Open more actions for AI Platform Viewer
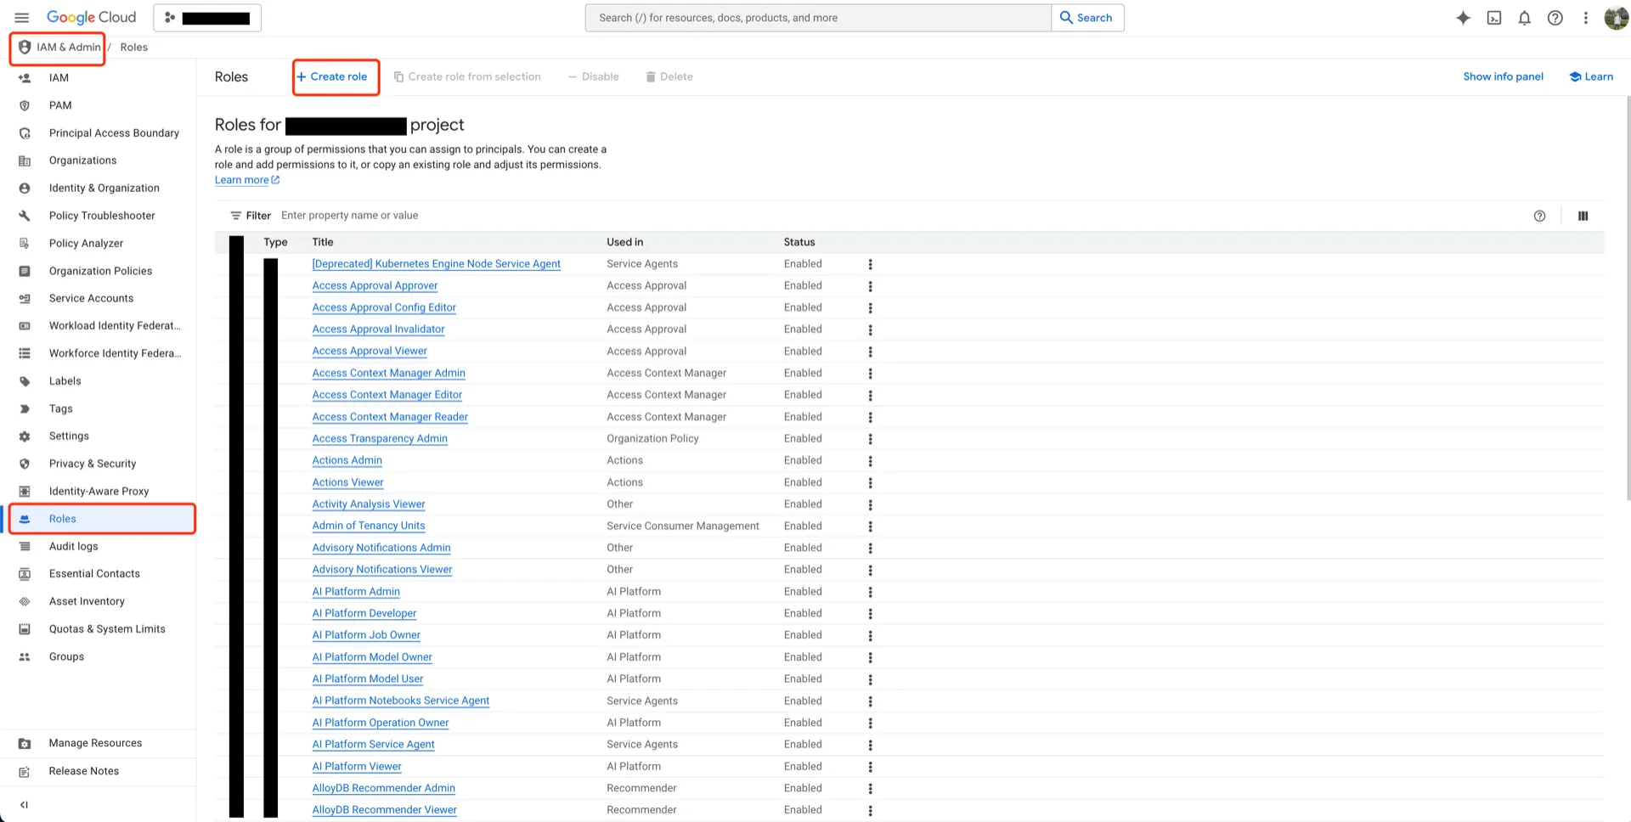 click(871, 767)
